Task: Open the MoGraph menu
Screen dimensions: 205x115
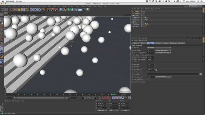Action: [64, 6]
